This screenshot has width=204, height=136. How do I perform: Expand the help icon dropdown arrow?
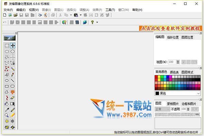click(97, 22)
